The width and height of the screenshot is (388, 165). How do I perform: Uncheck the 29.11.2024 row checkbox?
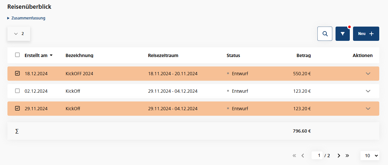[17, 109]
